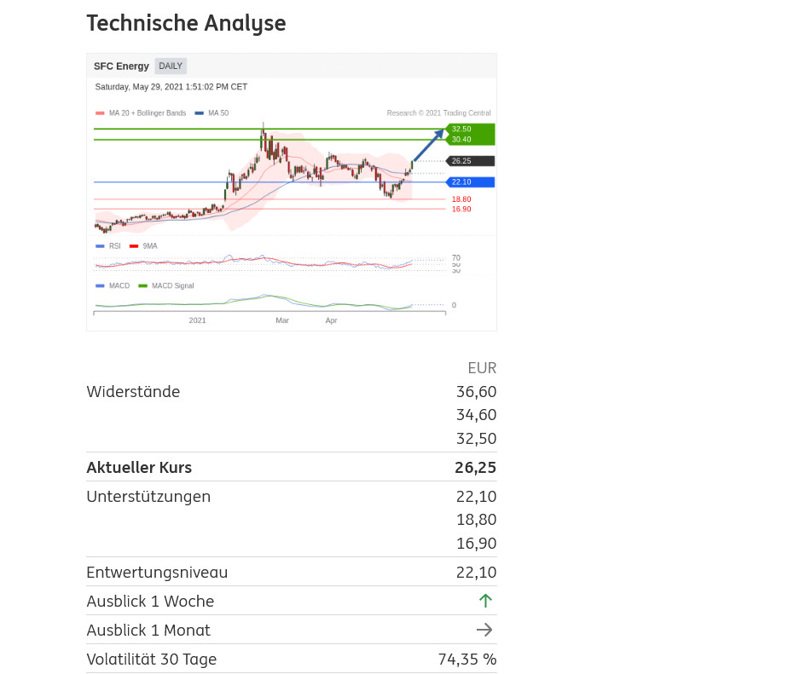This screenshot has width=811, height=674.
Task: Click the SFC Energy chart title
Action: click(121, 66)
